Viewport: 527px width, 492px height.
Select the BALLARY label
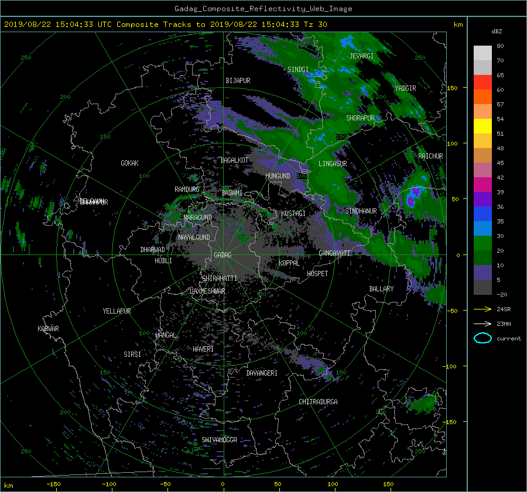(381, 289)
